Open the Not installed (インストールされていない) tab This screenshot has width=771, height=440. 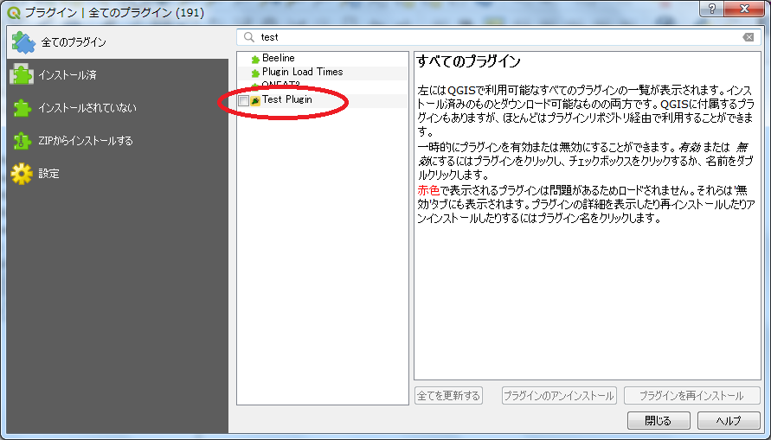(x=118, y=108)
